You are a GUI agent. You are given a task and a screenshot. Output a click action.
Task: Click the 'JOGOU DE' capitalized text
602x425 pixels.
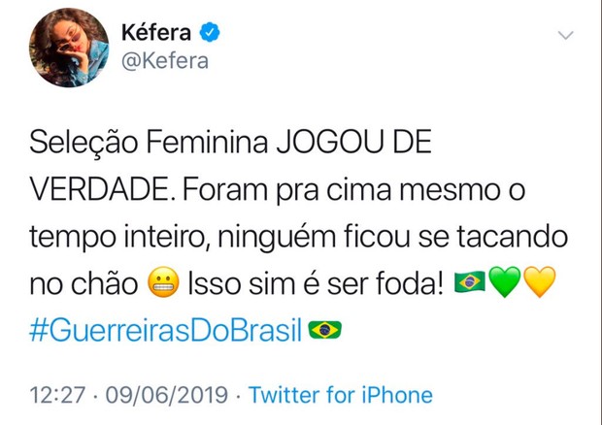pos(354,143)
